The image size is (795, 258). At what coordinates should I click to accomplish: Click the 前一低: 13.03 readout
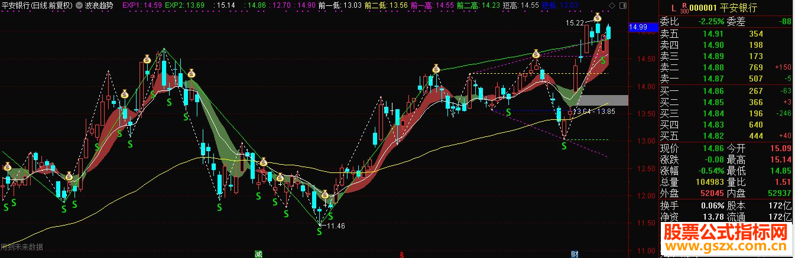340,5
